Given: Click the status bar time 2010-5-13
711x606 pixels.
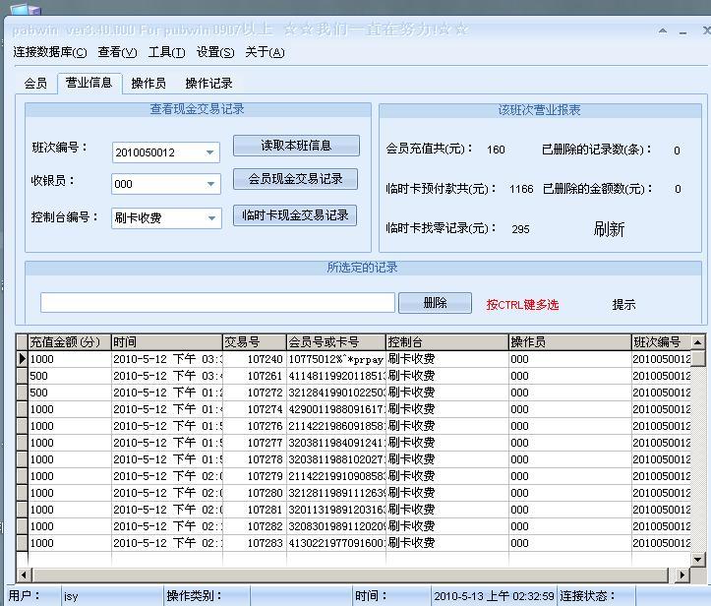Looking at the screenshot, I should click(x=494, y=596).
